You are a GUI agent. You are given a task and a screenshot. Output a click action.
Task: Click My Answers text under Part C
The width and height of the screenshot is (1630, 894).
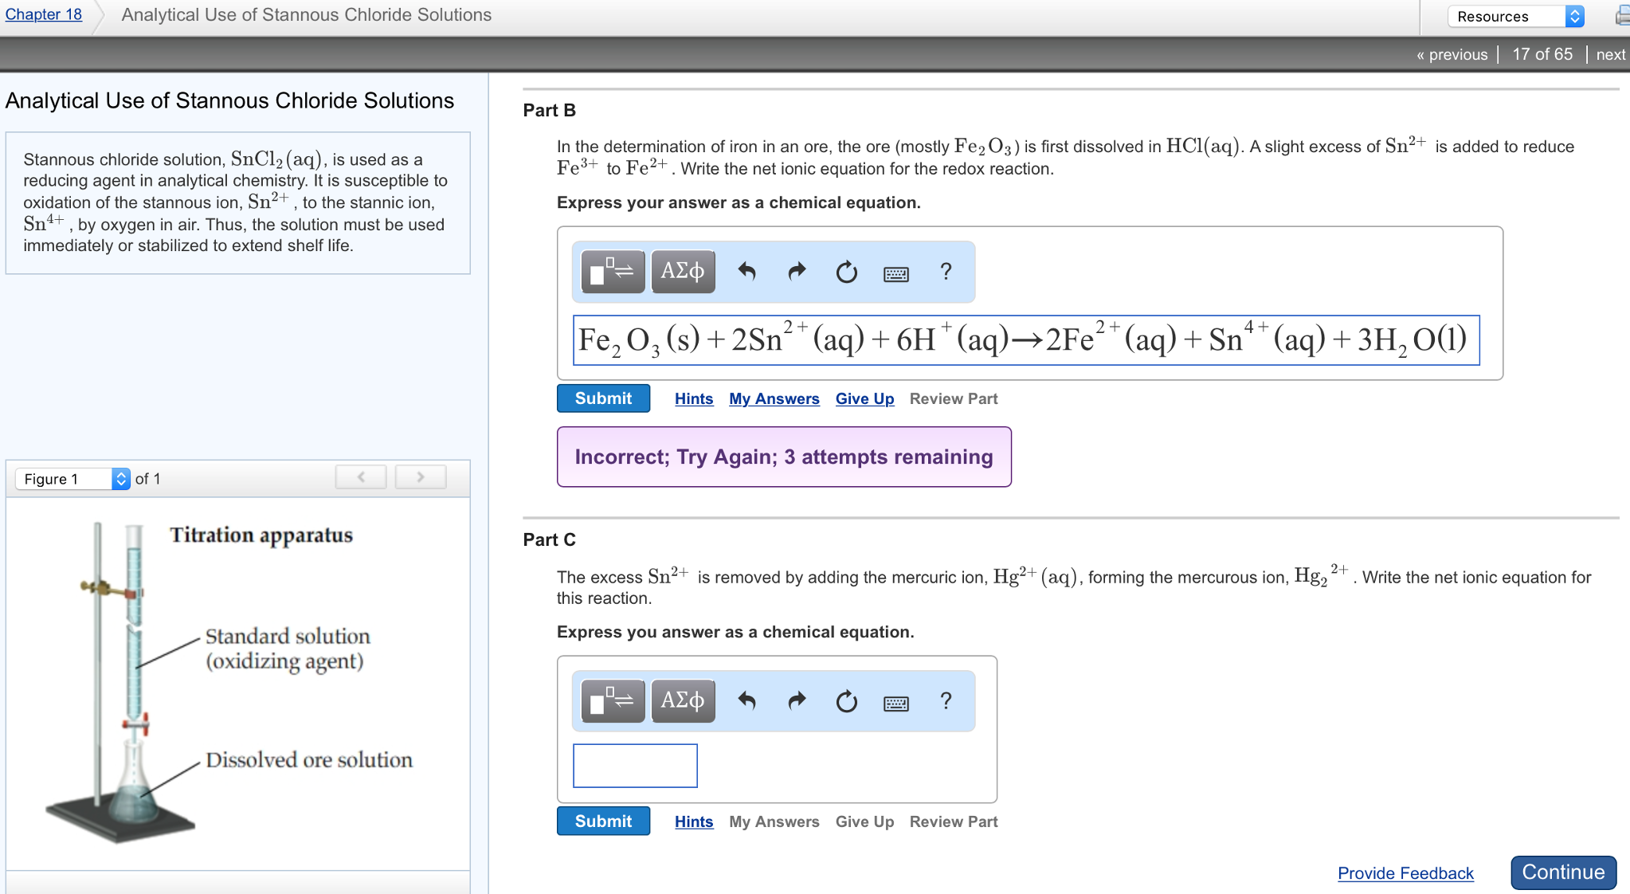click(x=774, y=821)
